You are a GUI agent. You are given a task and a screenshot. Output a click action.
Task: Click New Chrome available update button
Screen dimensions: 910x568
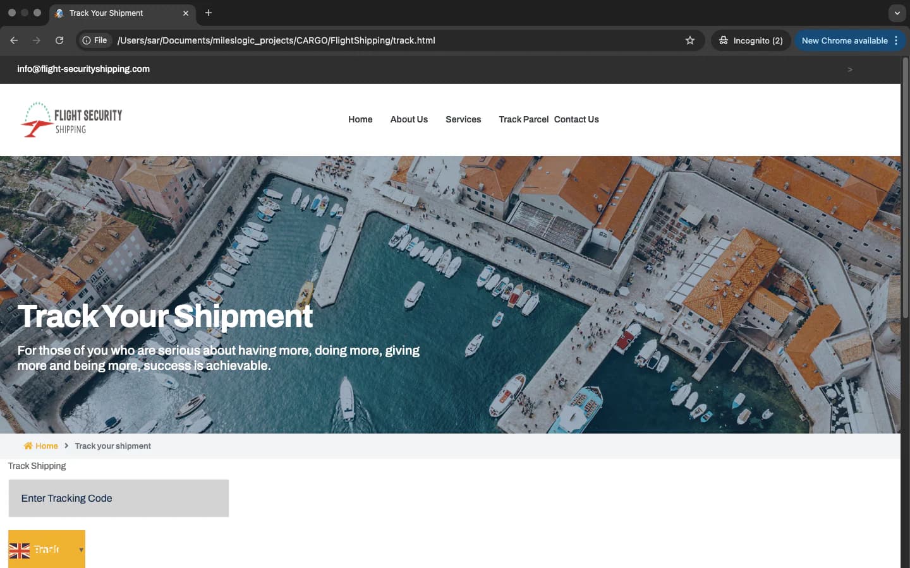844,40
